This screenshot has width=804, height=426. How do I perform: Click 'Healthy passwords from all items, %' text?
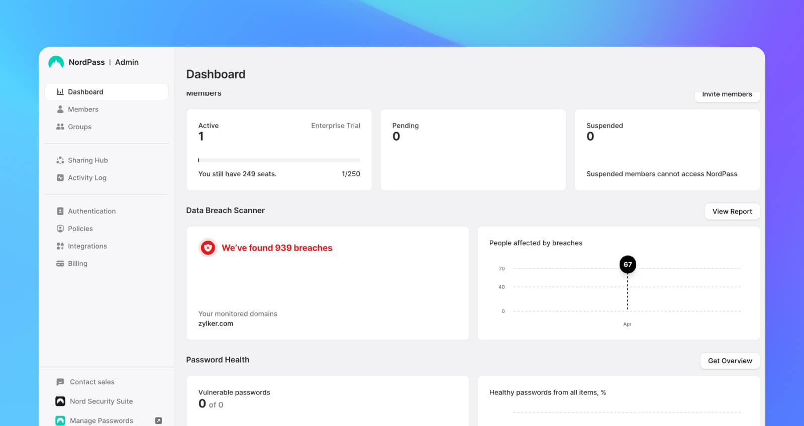coord(548,392)
